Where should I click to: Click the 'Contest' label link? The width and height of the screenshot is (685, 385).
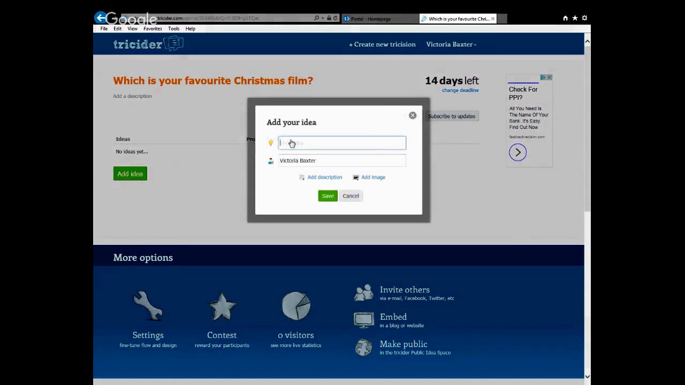coord(222,335)
